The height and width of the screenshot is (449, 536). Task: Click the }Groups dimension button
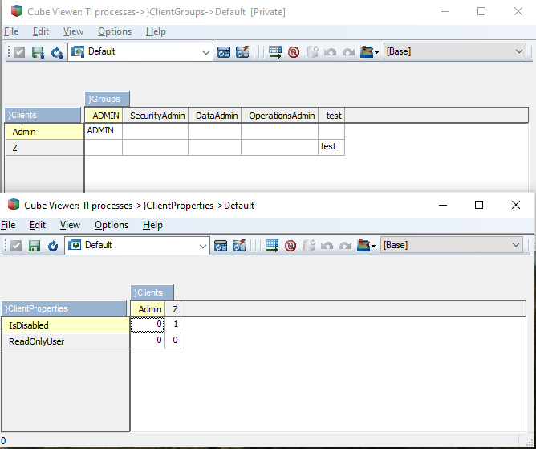tap(106, 99)
